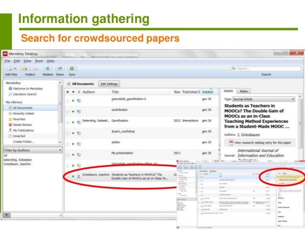Click the details panel vertical scrollbar
The height and width of the screenshot is (229, 305).
[x=300, y=124]
